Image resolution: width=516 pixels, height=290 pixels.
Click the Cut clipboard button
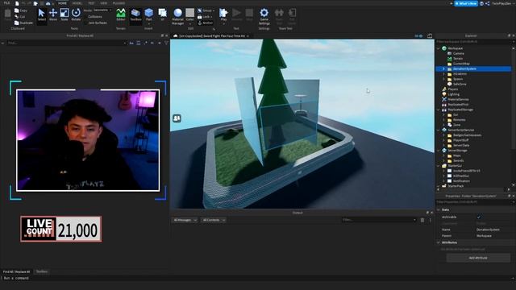pos(20,16)
